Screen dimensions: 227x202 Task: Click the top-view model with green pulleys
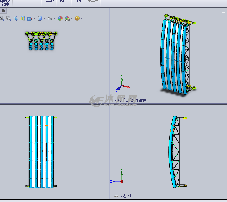[41, 41]
